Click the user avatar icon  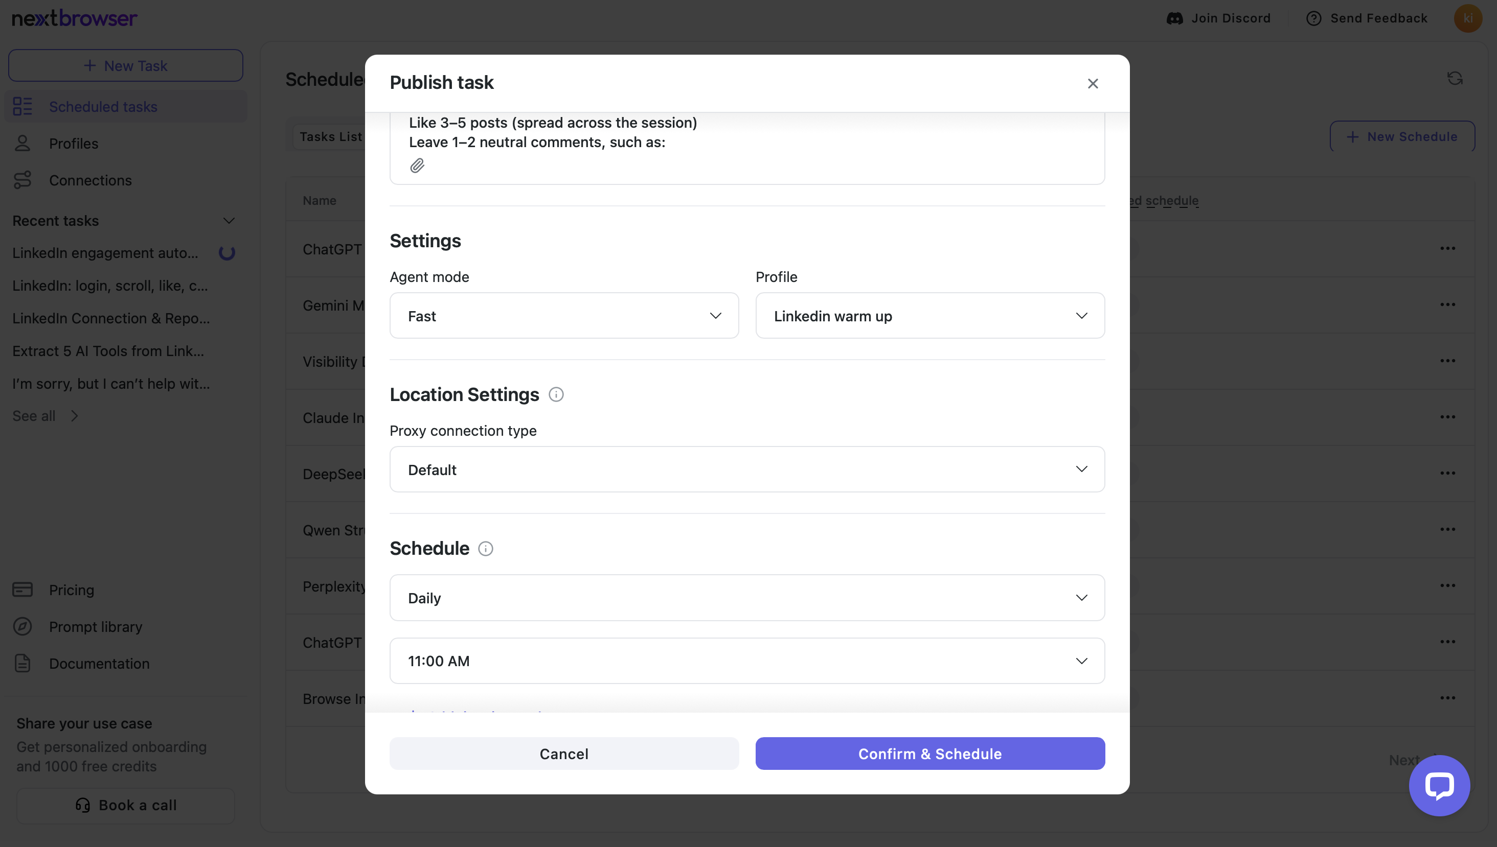1468,18
